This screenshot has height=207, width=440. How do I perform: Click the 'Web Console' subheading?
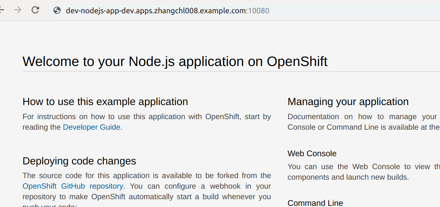pyautogui.click(x=312, y=153)
